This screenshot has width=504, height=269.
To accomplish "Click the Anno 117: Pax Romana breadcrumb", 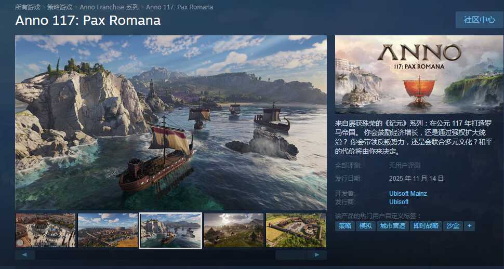I will 179,7.
